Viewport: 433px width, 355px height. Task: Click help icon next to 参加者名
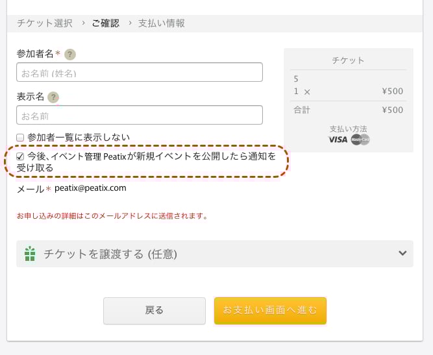point(70,55)
